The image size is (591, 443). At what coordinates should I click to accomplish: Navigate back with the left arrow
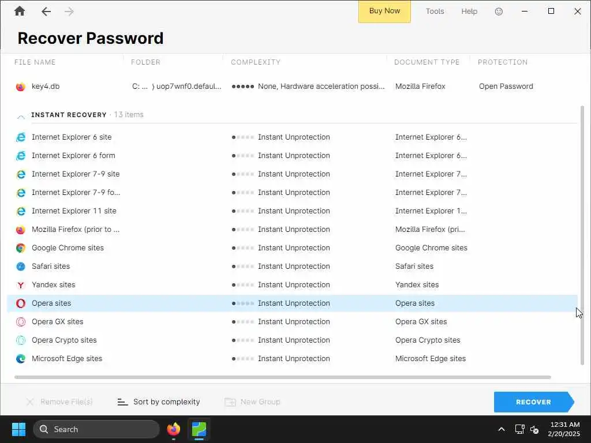point(46,12)
